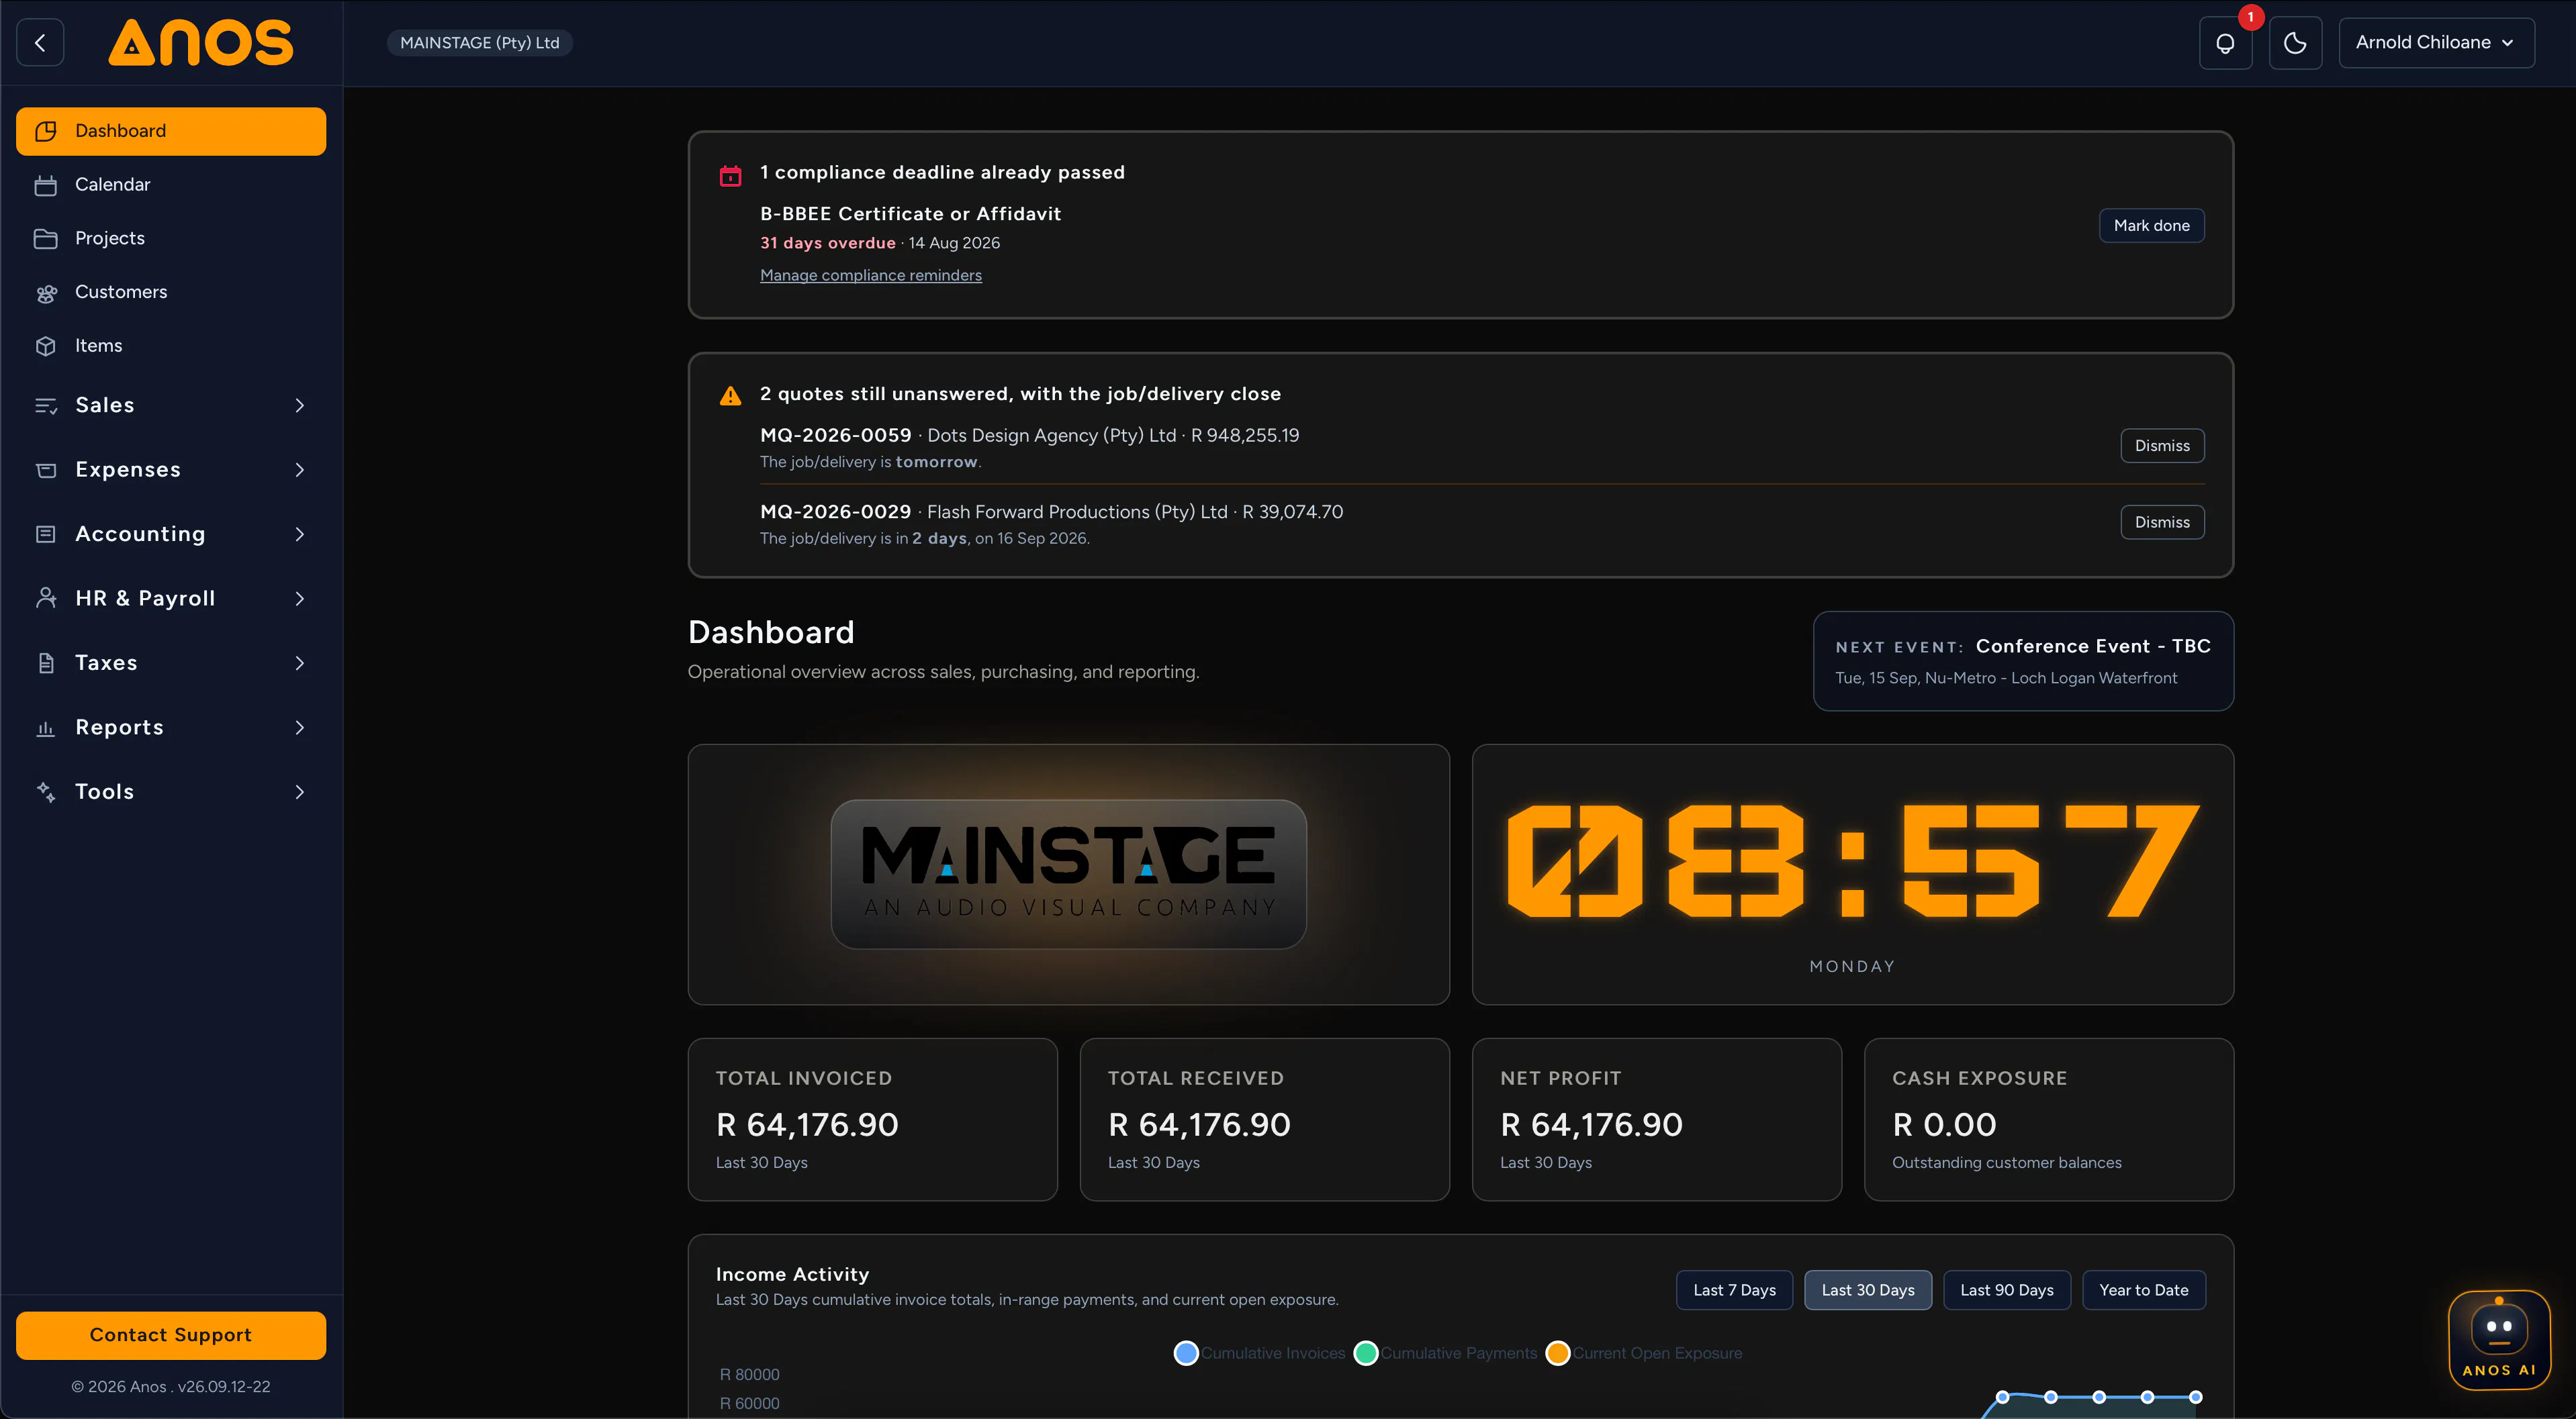Click the R 80000 axis label
The height and width of the screenshot is (1419, 2576).
[750, 1375]
